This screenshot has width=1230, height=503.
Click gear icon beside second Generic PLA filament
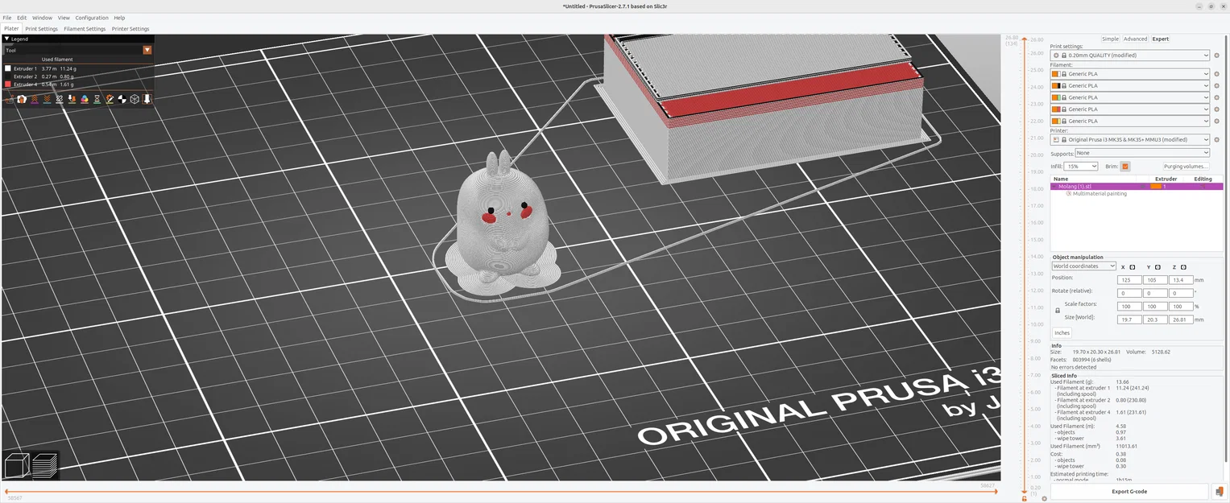point(1217,85)
